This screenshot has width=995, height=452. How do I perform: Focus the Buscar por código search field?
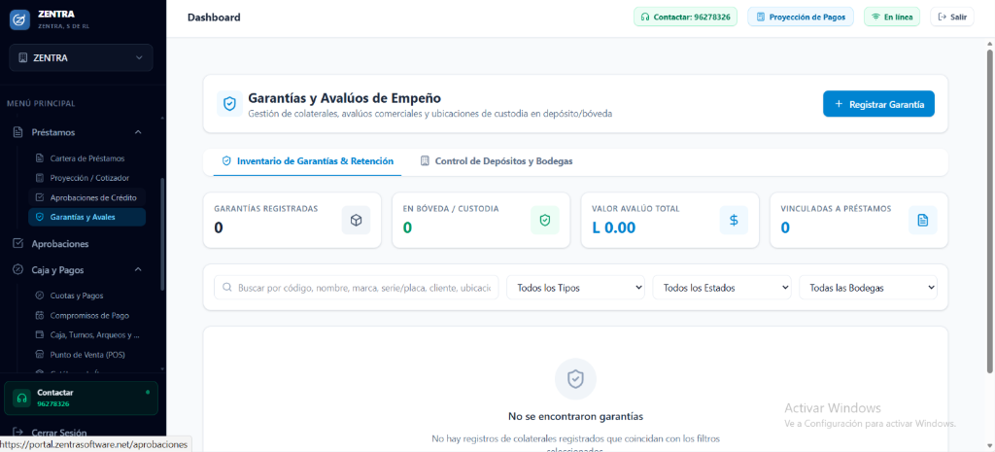coord(357,288)
